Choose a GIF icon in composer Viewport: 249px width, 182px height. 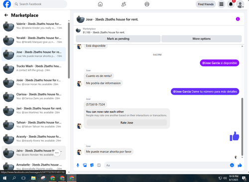tap(99, 165)
